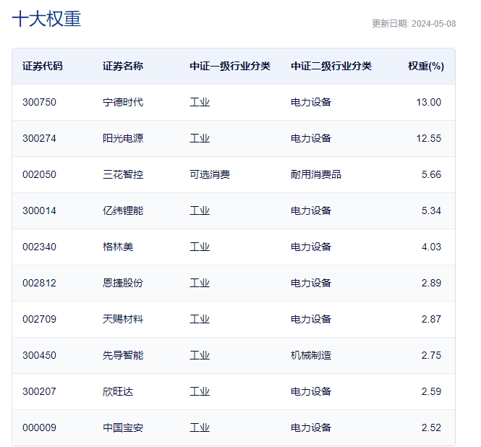This screenshot has width=481, height=447.
Task: Click weight value 5.34
Action: pyautogui.click(x=431, y=210)
